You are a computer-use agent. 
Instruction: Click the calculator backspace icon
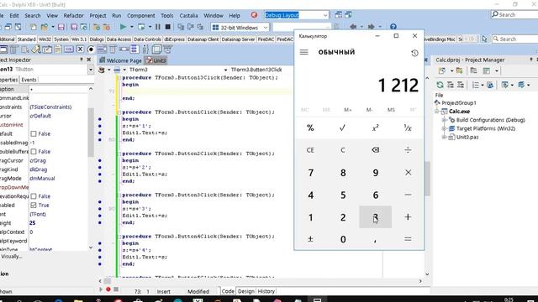click(x=376, y=150)
